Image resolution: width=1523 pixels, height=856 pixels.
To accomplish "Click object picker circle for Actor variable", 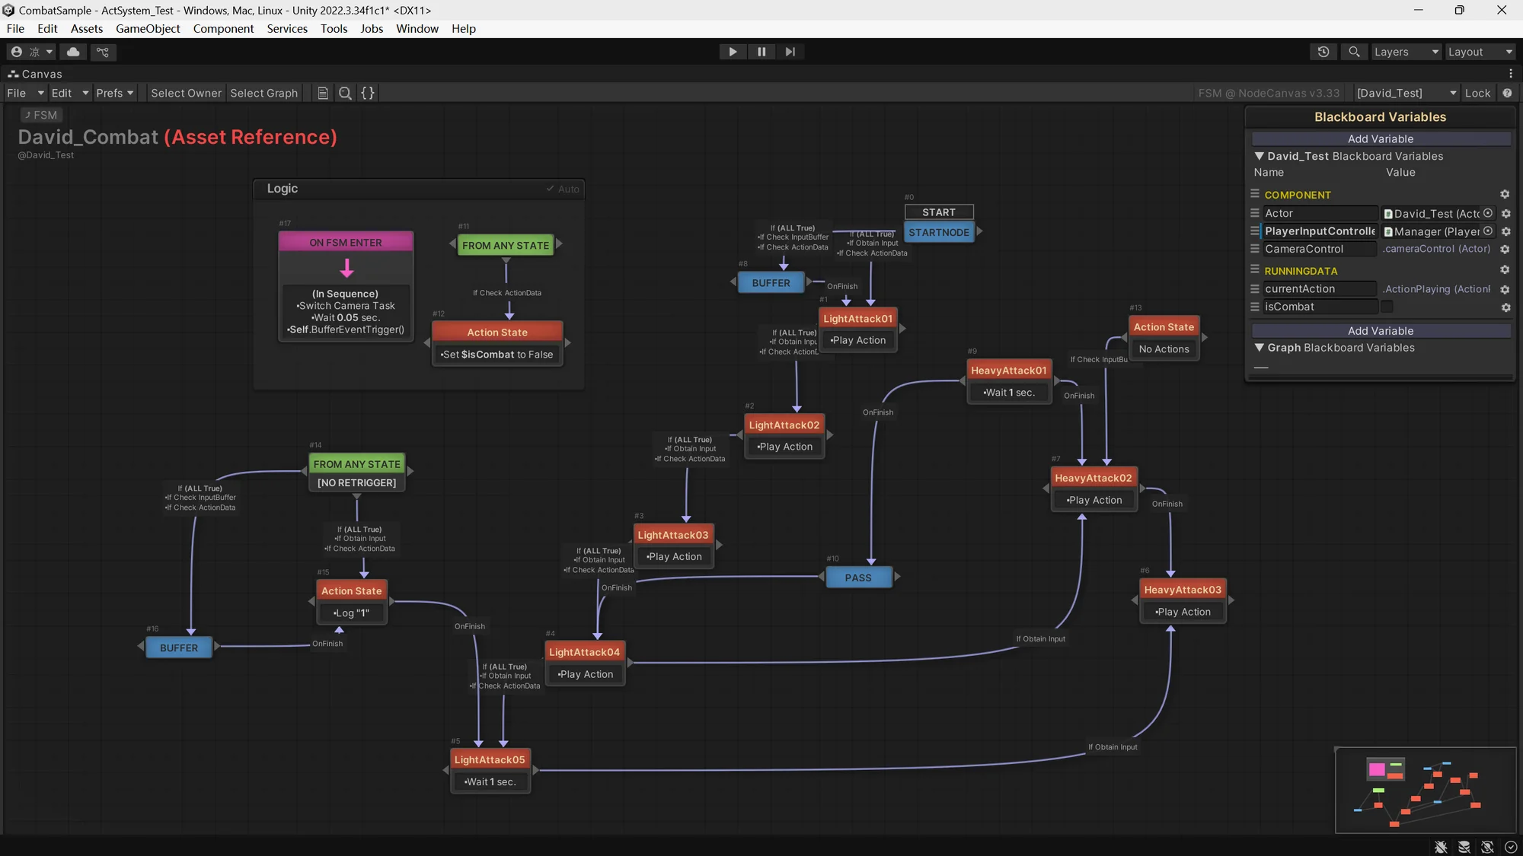I will [1488, 214].
